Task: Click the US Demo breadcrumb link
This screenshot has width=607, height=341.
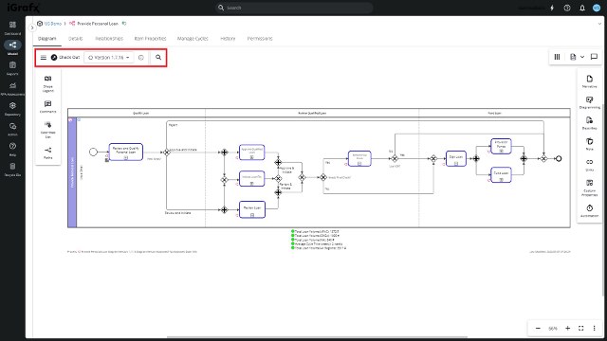Action: point(53,24)
